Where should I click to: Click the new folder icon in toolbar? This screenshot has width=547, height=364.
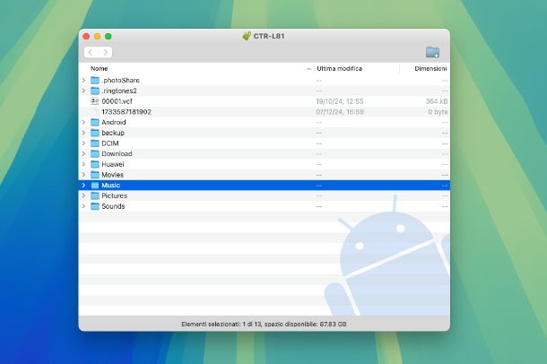(x=432, y=52)
